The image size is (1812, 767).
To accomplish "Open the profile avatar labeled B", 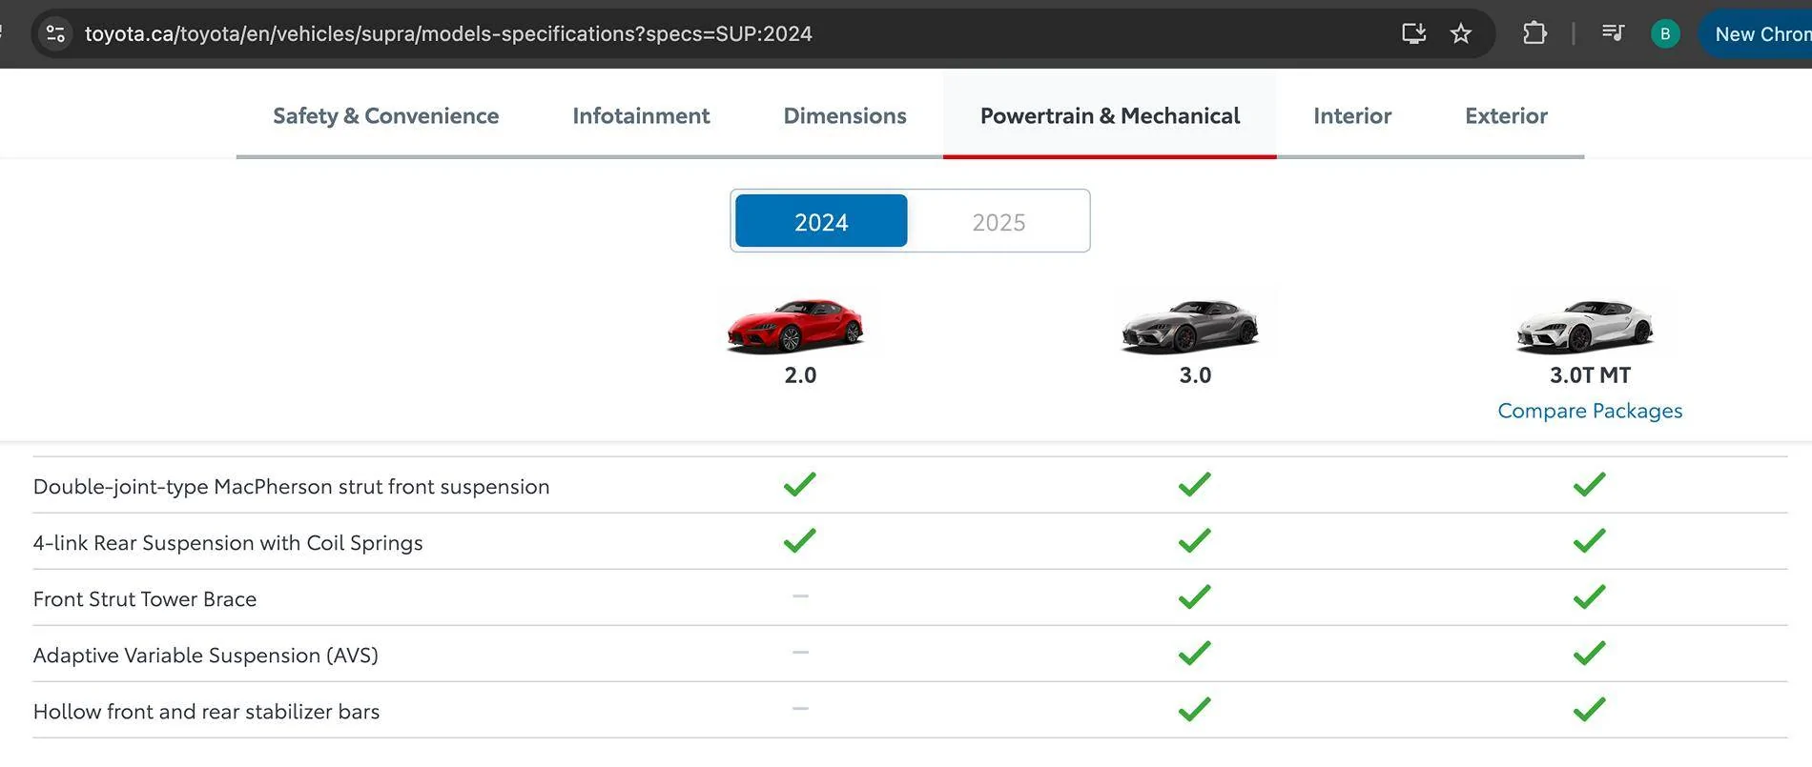I will click(1665, 34).
